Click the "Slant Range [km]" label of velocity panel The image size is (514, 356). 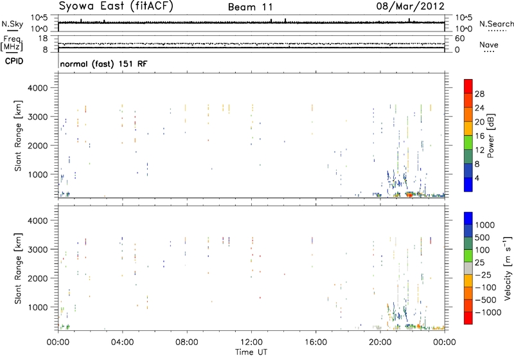coord(18,269)
